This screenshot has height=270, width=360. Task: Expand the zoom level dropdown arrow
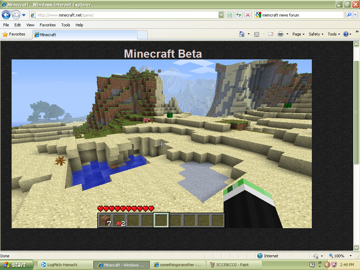click(351, 256)
